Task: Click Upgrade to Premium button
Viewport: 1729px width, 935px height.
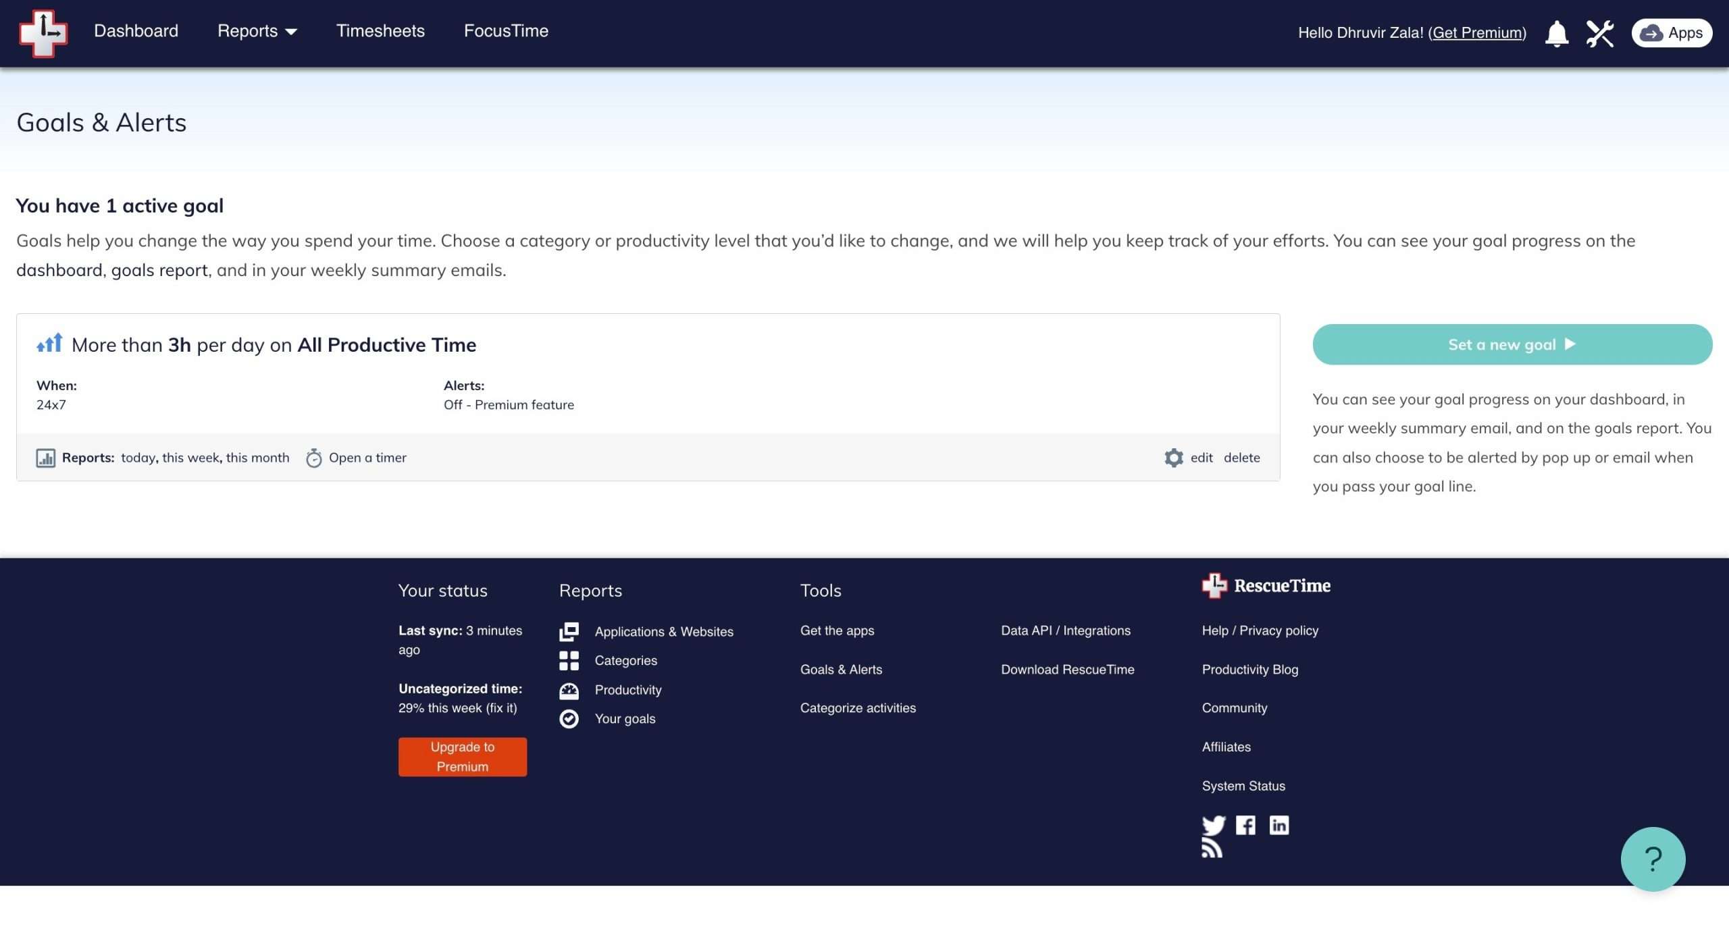Action: coord(462,757)
